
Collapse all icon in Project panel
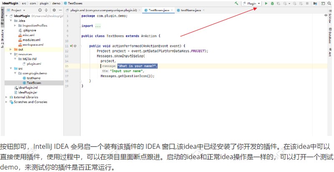(46, 10)
